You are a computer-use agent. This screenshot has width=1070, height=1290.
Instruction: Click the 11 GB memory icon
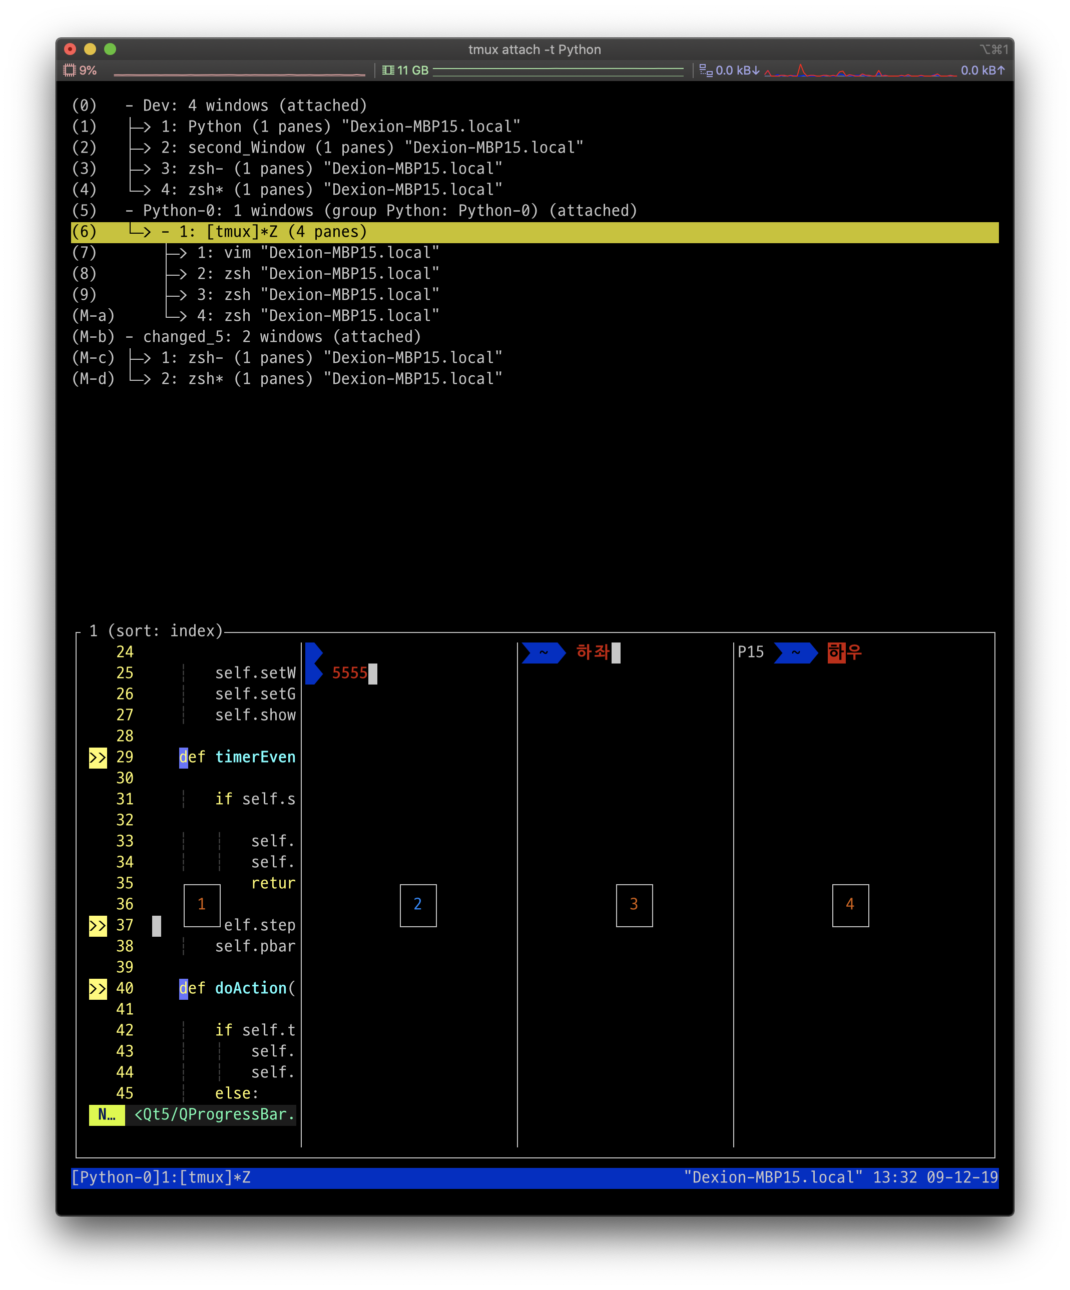point(388,70)
